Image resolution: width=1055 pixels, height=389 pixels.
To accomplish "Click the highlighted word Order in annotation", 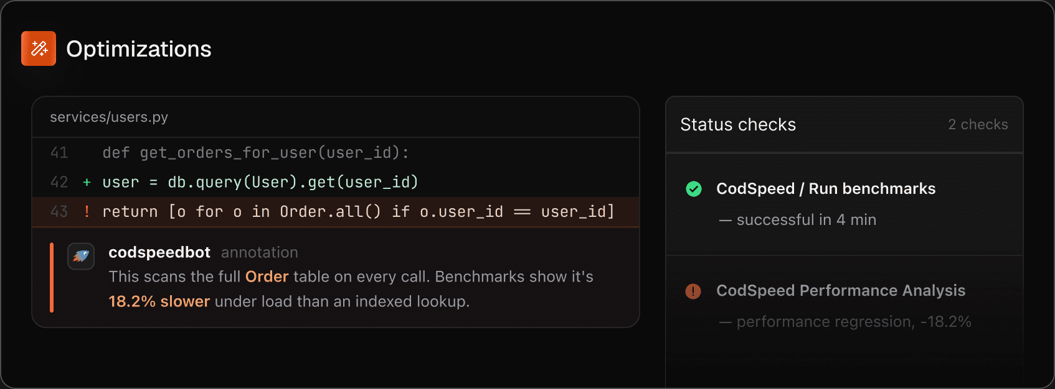I will 267,277.
